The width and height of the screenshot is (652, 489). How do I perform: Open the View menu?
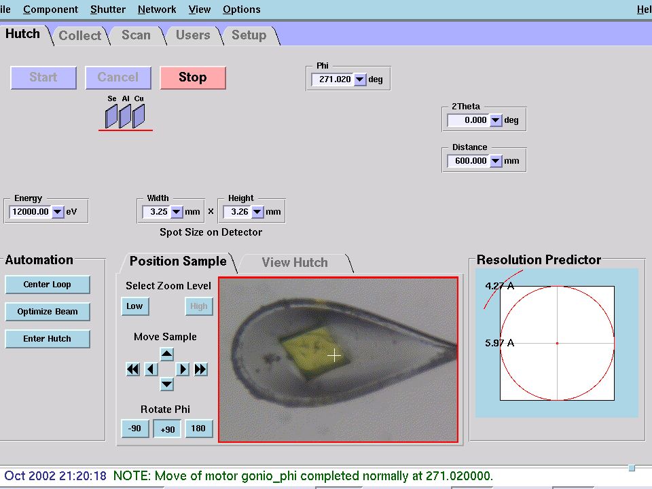click(x=200, y=9)
